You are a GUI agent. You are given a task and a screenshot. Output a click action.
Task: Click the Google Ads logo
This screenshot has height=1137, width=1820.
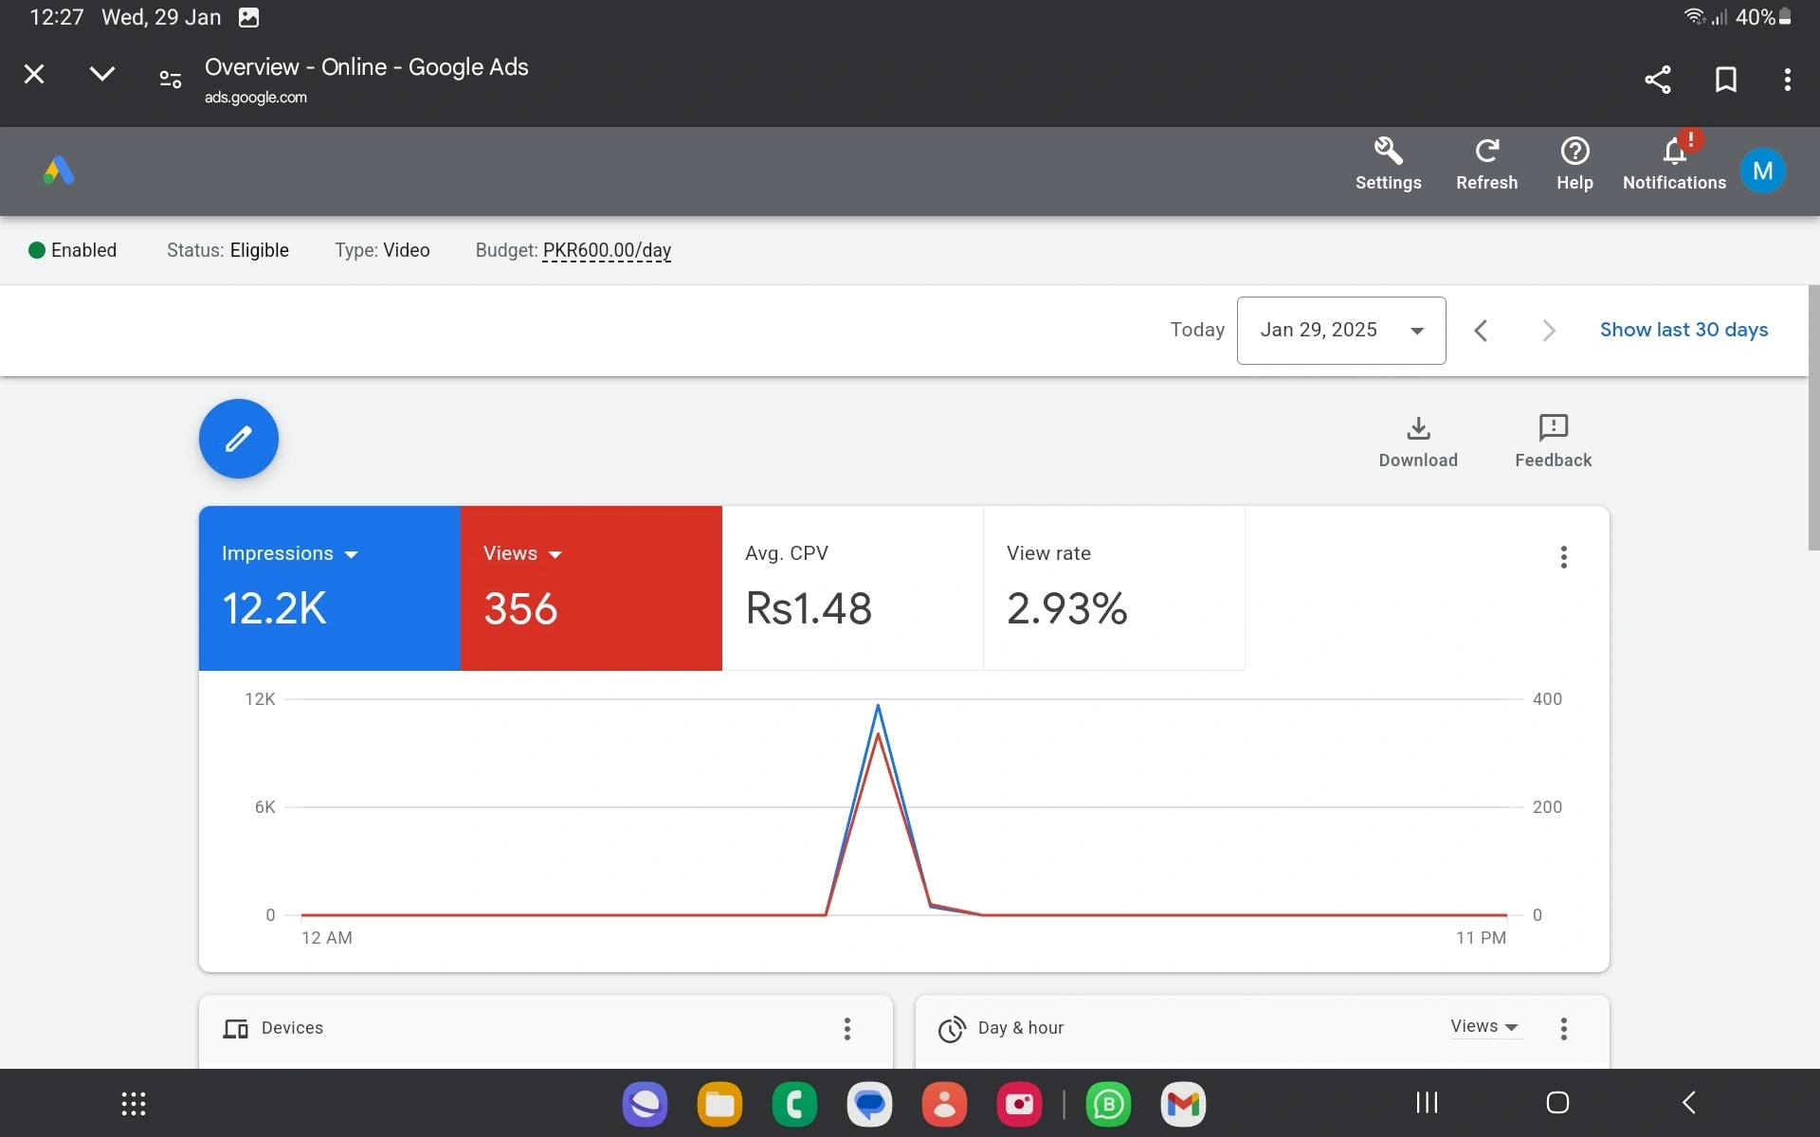59,171
